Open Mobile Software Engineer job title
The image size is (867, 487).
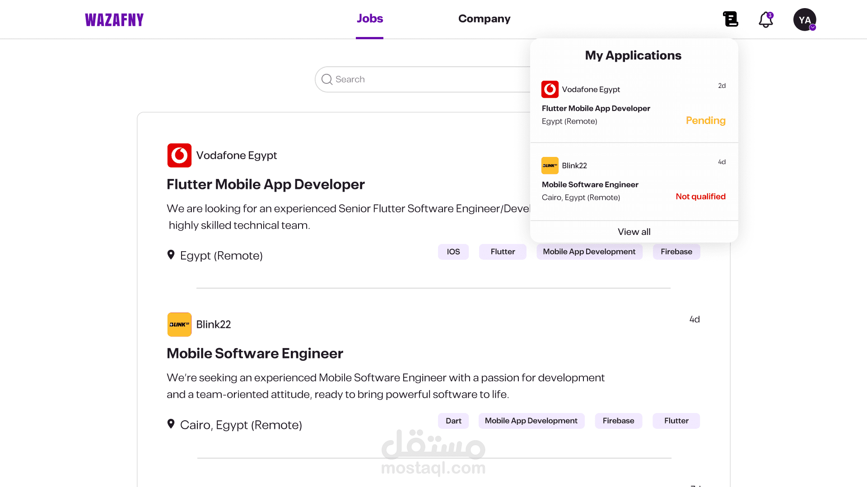255,354
